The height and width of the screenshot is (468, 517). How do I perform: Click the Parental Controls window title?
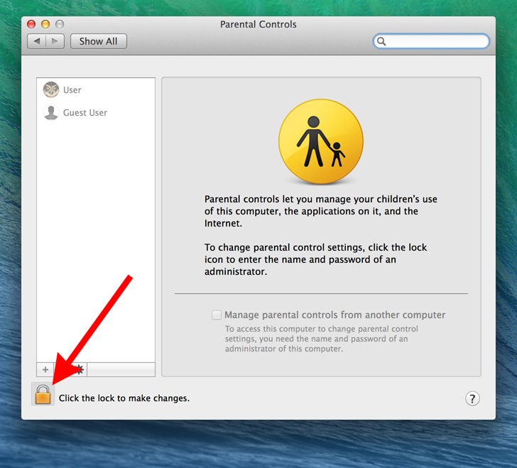pyautogui.click(x=258, y=24)
